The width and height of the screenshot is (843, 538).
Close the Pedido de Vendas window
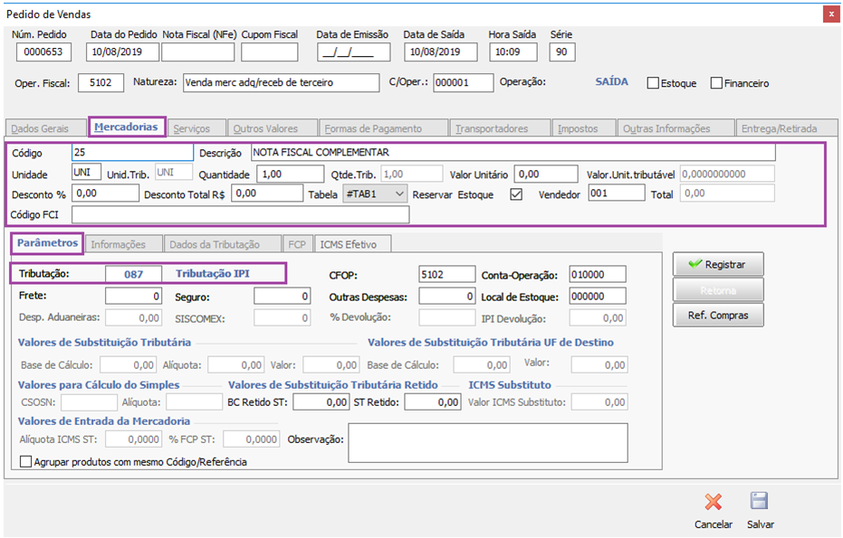[x=829, y=14]
